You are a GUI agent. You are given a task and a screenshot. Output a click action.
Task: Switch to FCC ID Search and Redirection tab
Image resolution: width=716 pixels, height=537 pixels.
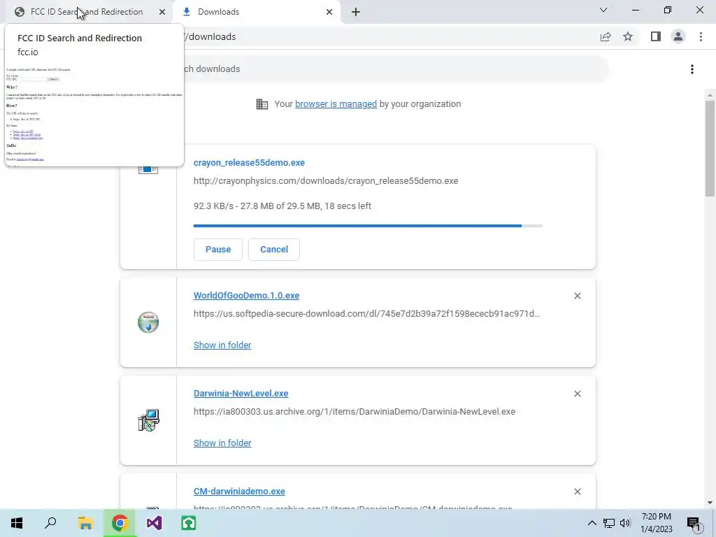(x=87, y=12)
